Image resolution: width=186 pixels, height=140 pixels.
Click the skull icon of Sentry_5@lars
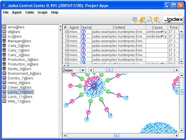coord(4,69)
